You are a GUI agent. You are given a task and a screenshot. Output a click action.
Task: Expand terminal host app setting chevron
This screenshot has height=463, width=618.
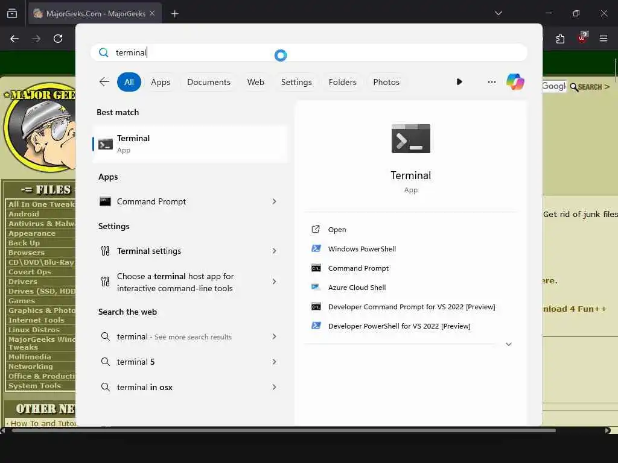click(275, 282)
